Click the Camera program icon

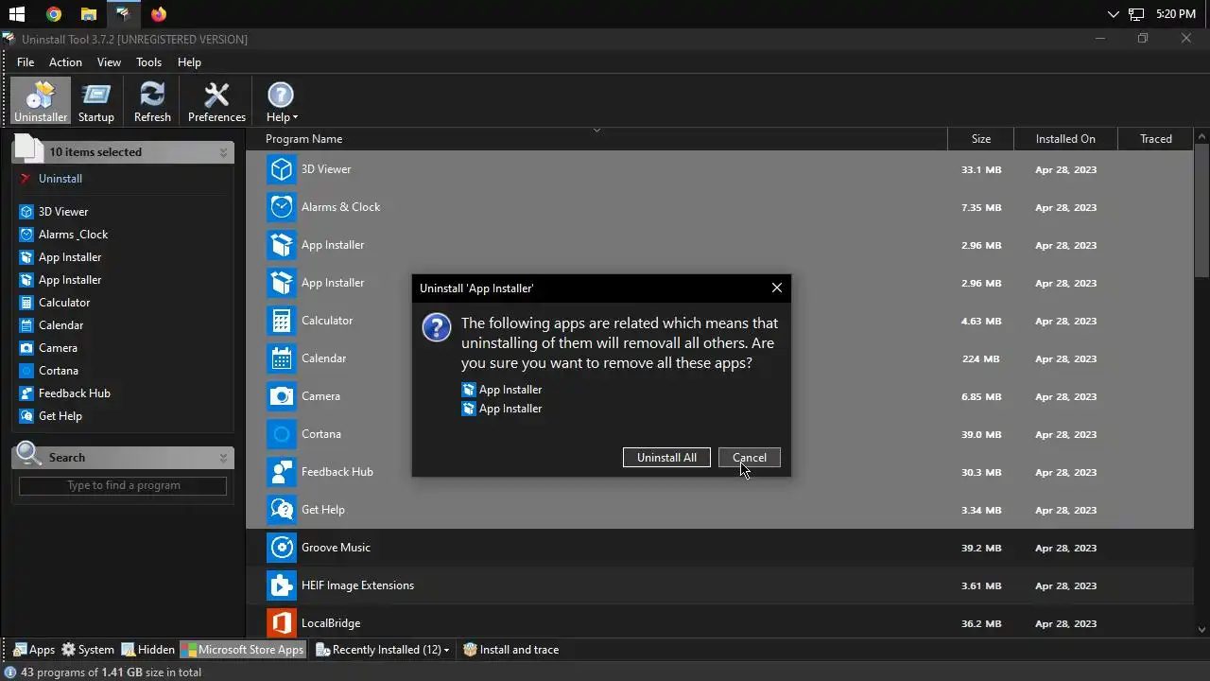[x=281, y=396]
